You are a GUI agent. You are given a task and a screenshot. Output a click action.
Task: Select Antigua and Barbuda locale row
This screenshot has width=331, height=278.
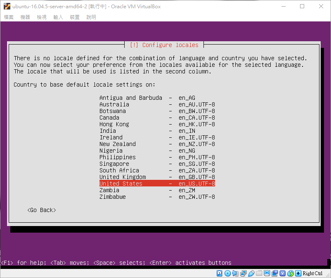(x=157, y=98)
